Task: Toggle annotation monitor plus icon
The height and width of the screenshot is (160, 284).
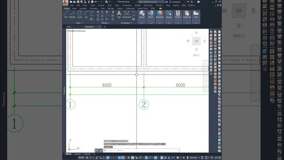Action: pos(184,158)
